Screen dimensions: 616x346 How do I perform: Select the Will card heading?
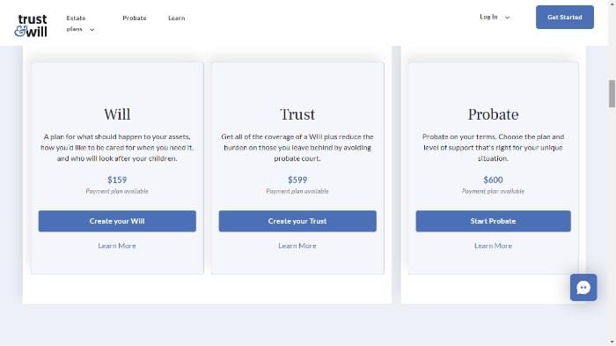117,114
